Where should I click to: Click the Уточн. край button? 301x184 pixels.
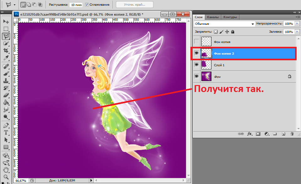134,5
